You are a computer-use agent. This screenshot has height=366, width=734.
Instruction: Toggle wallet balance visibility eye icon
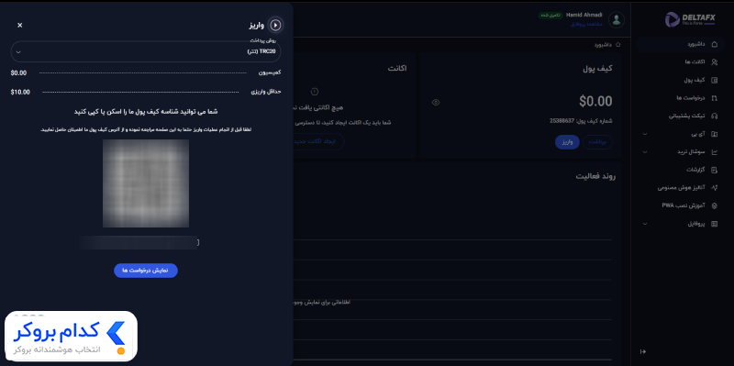(x=435, y=102)
